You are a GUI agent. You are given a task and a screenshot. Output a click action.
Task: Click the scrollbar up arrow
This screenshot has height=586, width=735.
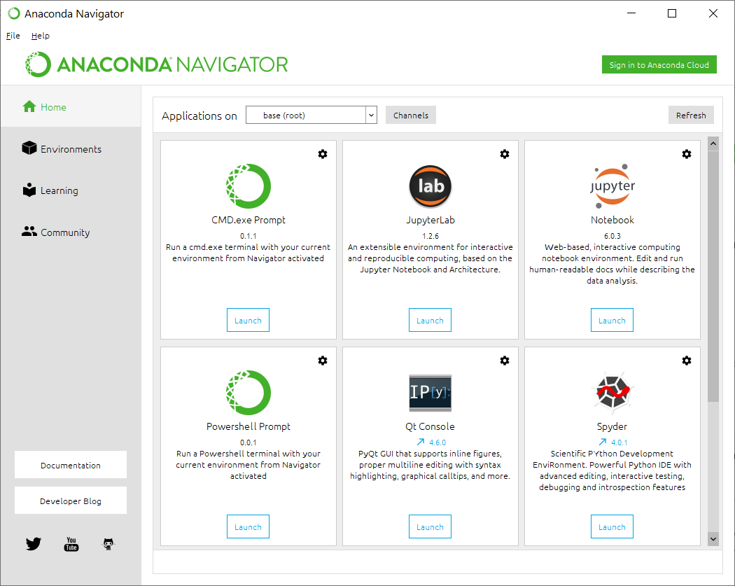[x=713, y=144]
